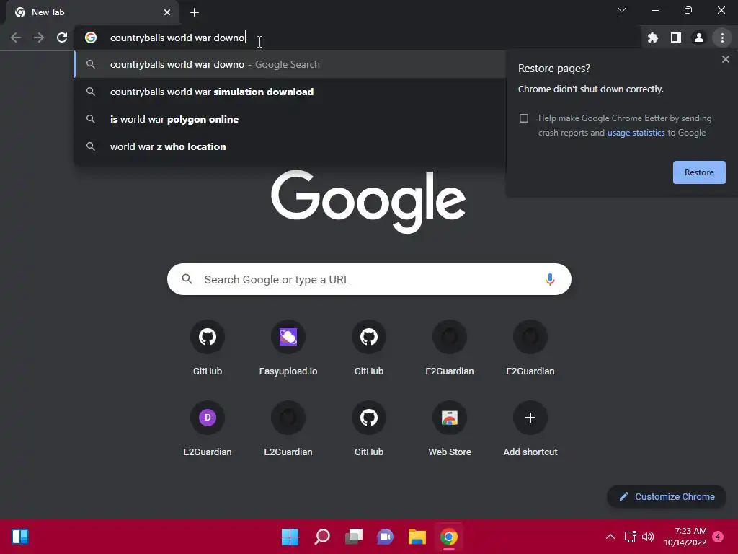Open the GitHub shortcut beside Web Store
The height and width of the screenshot is (554, 738).
point(369,418)
